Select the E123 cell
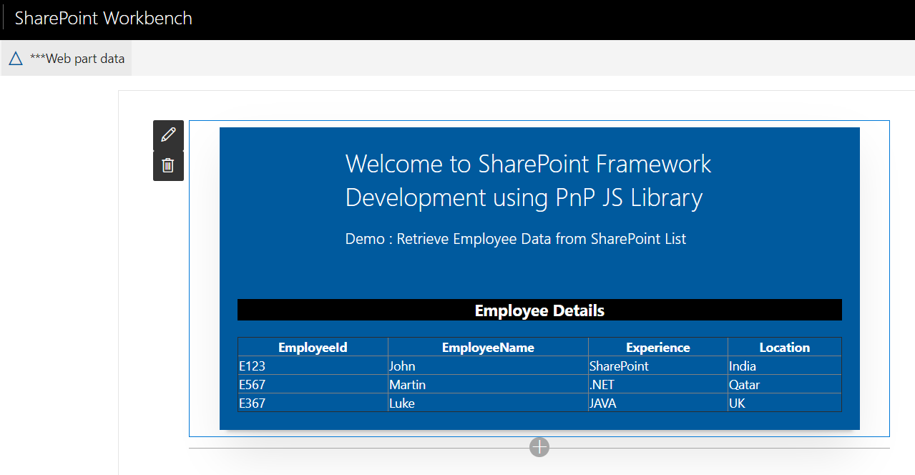 tap(313, 366)
